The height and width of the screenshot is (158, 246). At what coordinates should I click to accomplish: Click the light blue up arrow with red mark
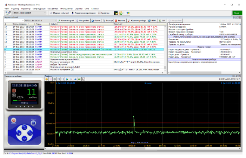[71, 79]
